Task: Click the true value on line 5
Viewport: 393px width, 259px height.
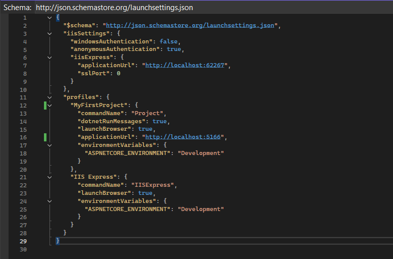Action: point(174,49)
